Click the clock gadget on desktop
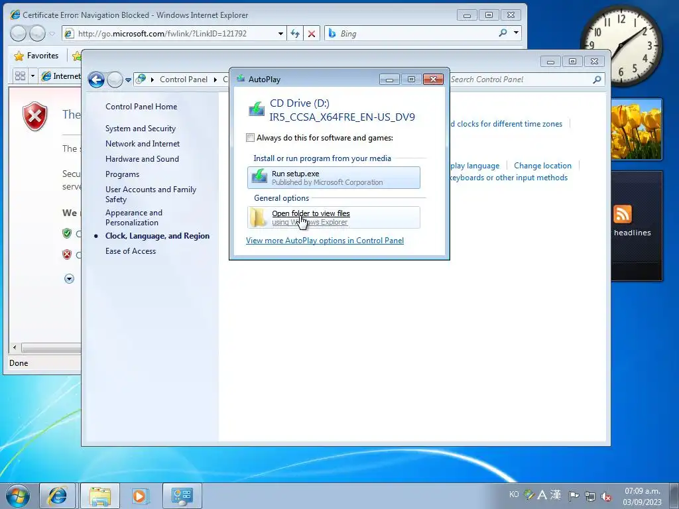The width and height of the screenshot is (679, 509). [621, 46]
